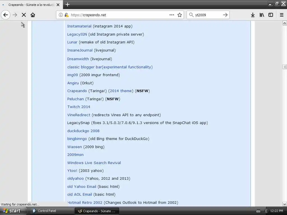Open the page actions three-dot menu

(172, 15)
